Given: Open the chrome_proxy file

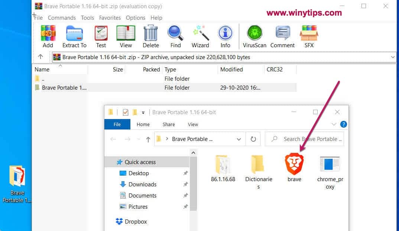Looking at the screenshot, I should click(330, 172).
